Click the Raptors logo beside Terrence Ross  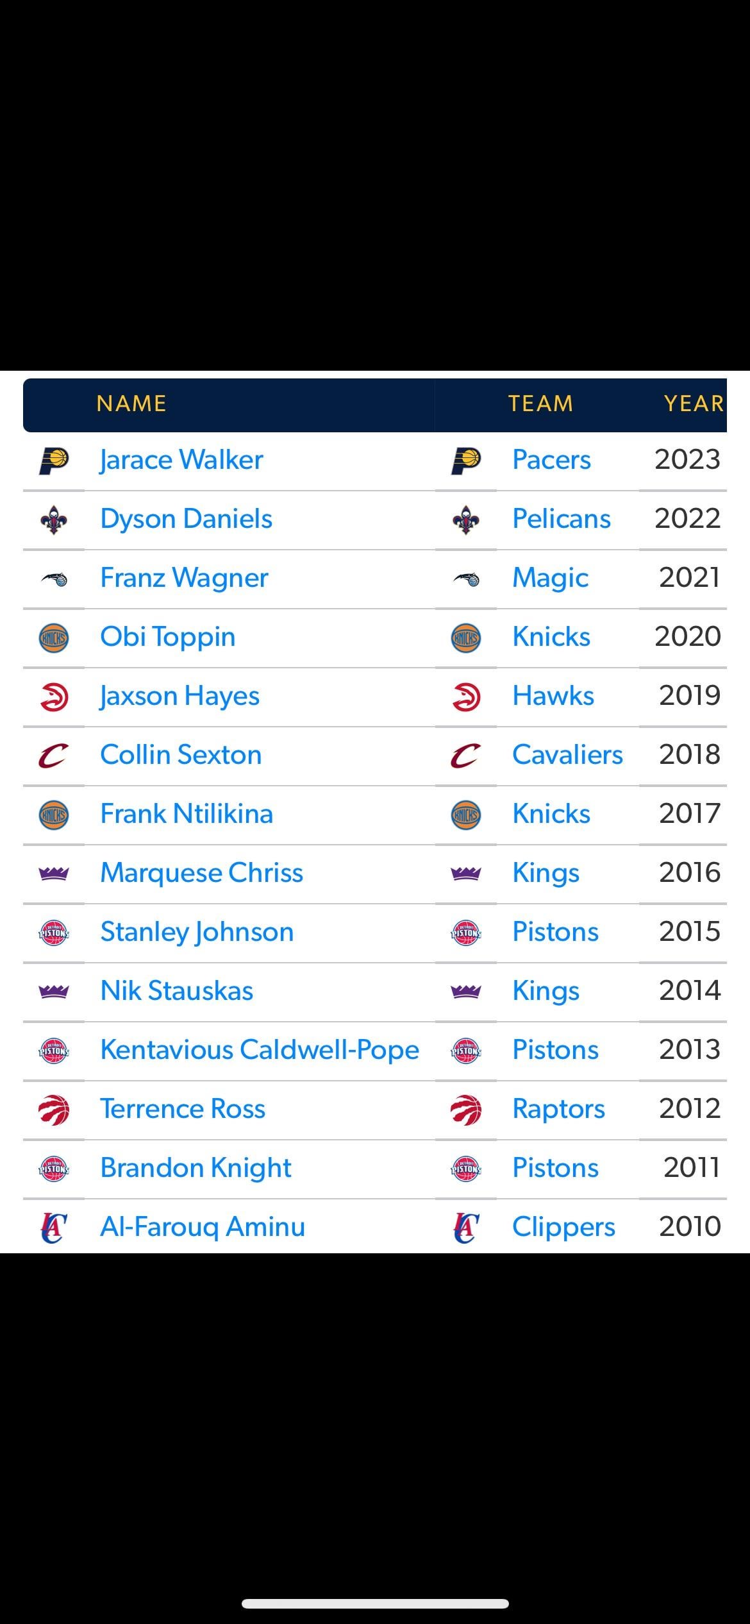tap(54, 1110)
